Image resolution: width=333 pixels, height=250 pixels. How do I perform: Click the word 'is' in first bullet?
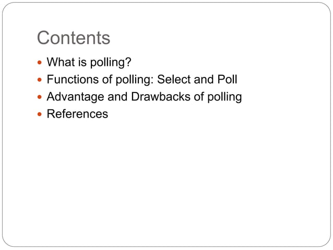coord(80,63)
